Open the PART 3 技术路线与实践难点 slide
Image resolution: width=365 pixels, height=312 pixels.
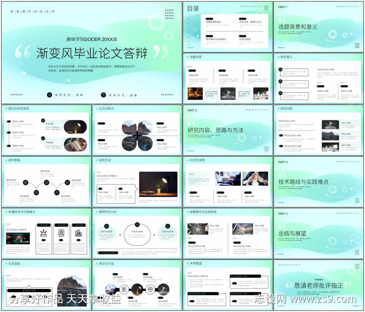point(318,182)
